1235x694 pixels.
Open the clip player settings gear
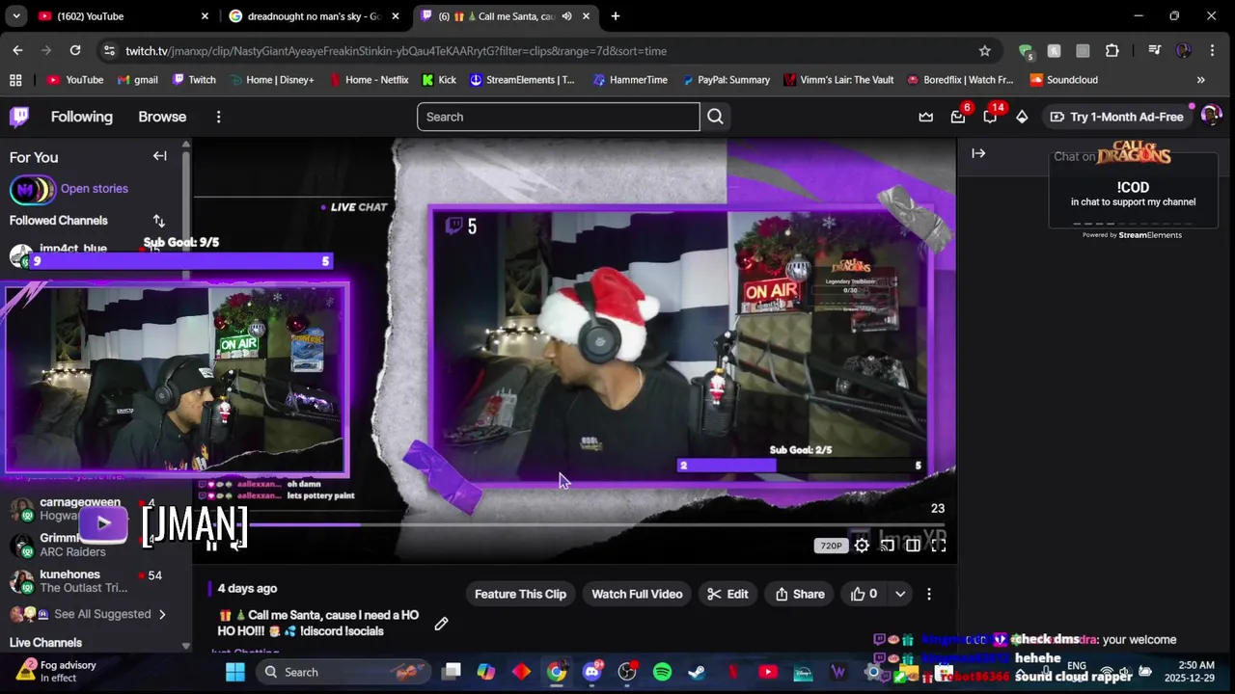[x=862, y=546]
